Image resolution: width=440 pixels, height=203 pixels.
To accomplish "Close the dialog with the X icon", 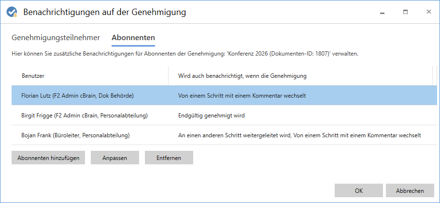I will 429,12.
